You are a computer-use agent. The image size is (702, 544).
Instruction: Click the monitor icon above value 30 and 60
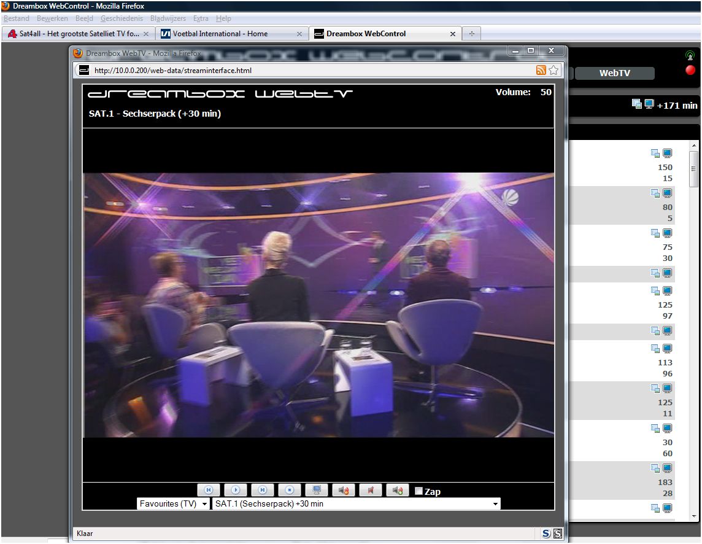[667, 428]
